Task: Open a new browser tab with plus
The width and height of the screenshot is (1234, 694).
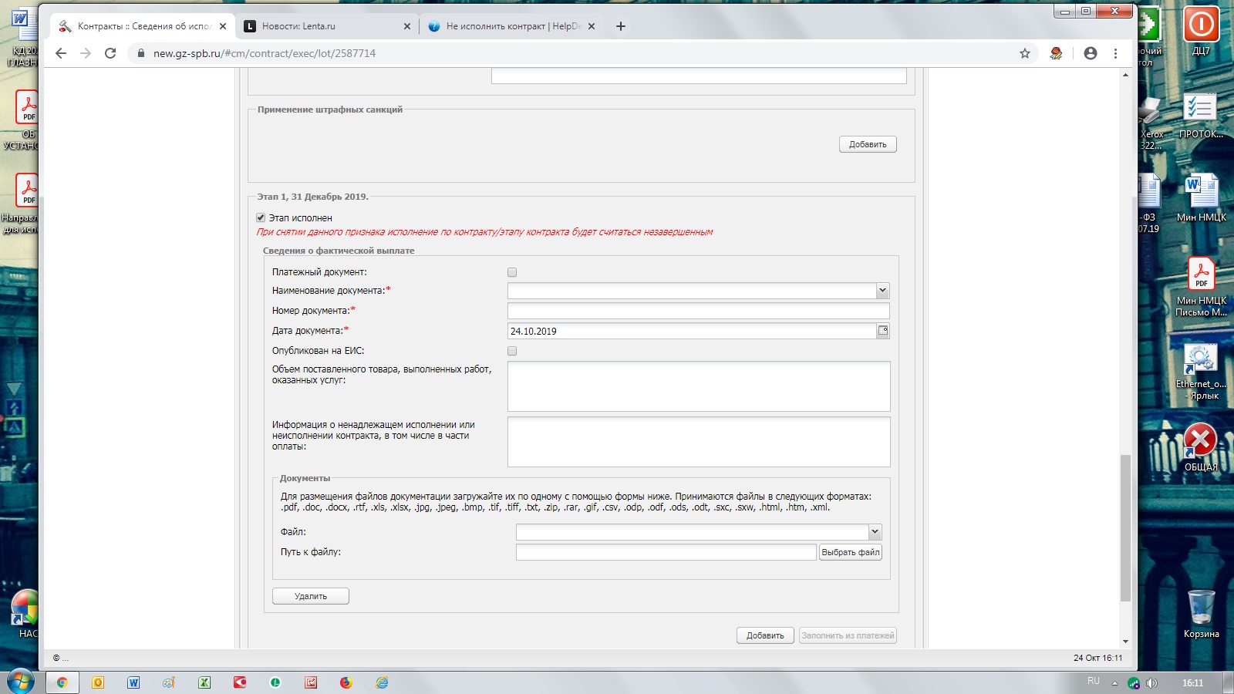Action: 621,26
